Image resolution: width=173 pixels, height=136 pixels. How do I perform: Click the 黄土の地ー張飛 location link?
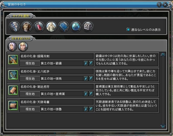click(51, 79)
